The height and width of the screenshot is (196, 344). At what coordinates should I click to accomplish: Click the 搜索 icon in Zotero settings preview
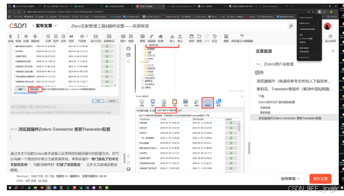click(164, 102)
